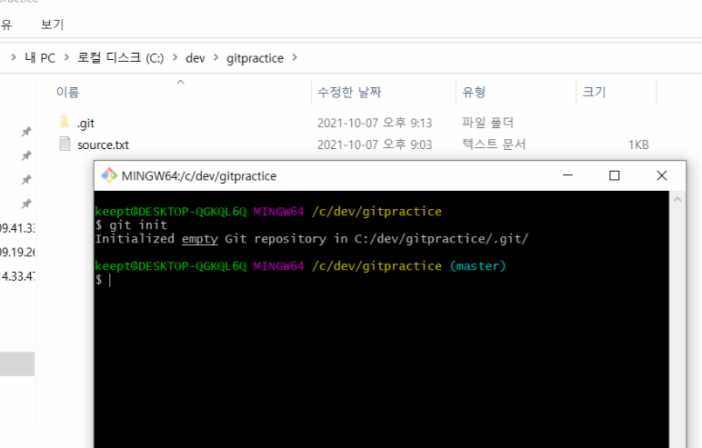Click the highlighted gray sidebar item
This screenshot has height=448, width=702.
click(x=17, y=363)
